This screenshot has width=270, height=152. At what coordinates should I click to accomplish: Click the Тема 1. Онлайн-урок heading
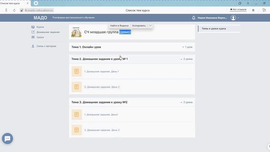86,47
